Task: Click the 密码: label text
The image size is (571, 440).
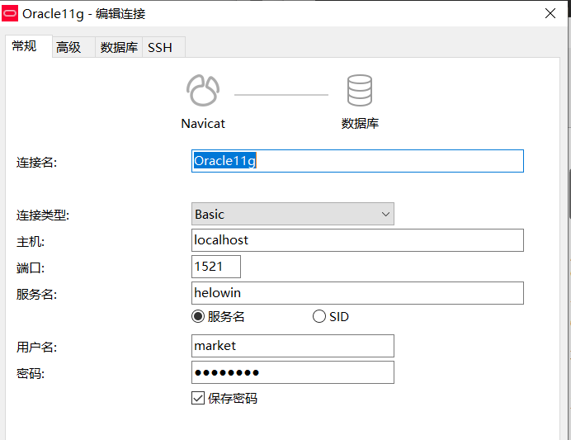Action: tap(31, 374)
